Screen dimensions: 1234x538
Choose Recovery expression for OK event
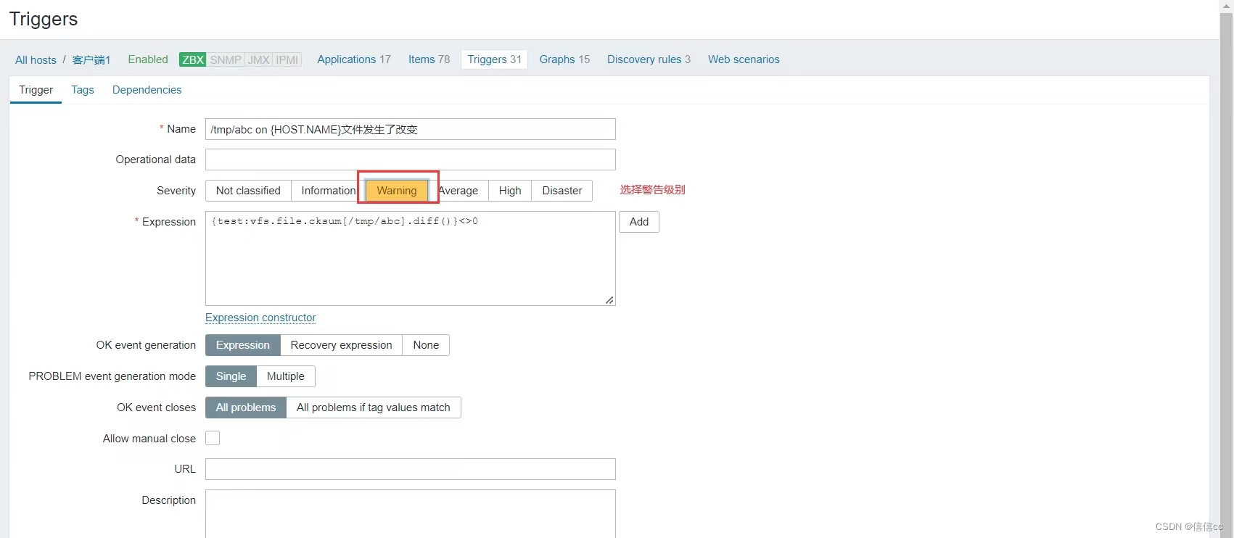(x=341, y=345)
